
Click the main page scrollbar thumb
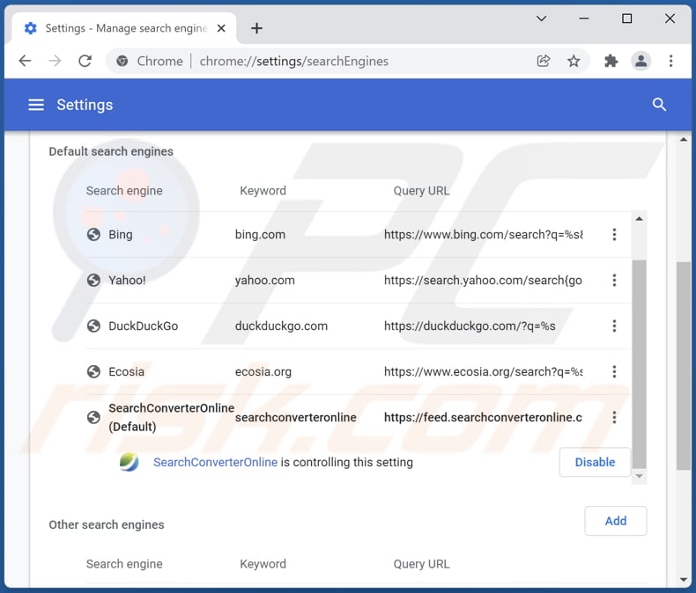[684, 366]
